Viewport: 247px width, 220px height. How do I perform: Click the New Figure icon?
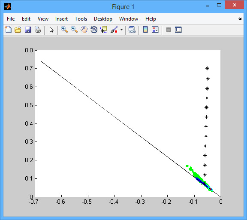(x=8, y=30)
